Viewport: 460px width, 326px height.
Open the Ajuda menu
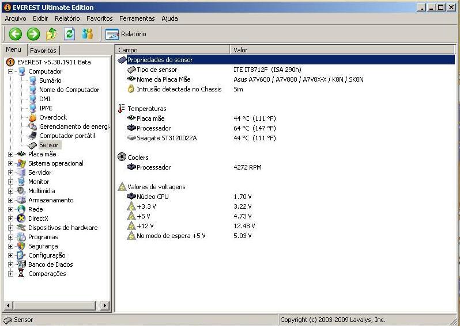[169, 18]
